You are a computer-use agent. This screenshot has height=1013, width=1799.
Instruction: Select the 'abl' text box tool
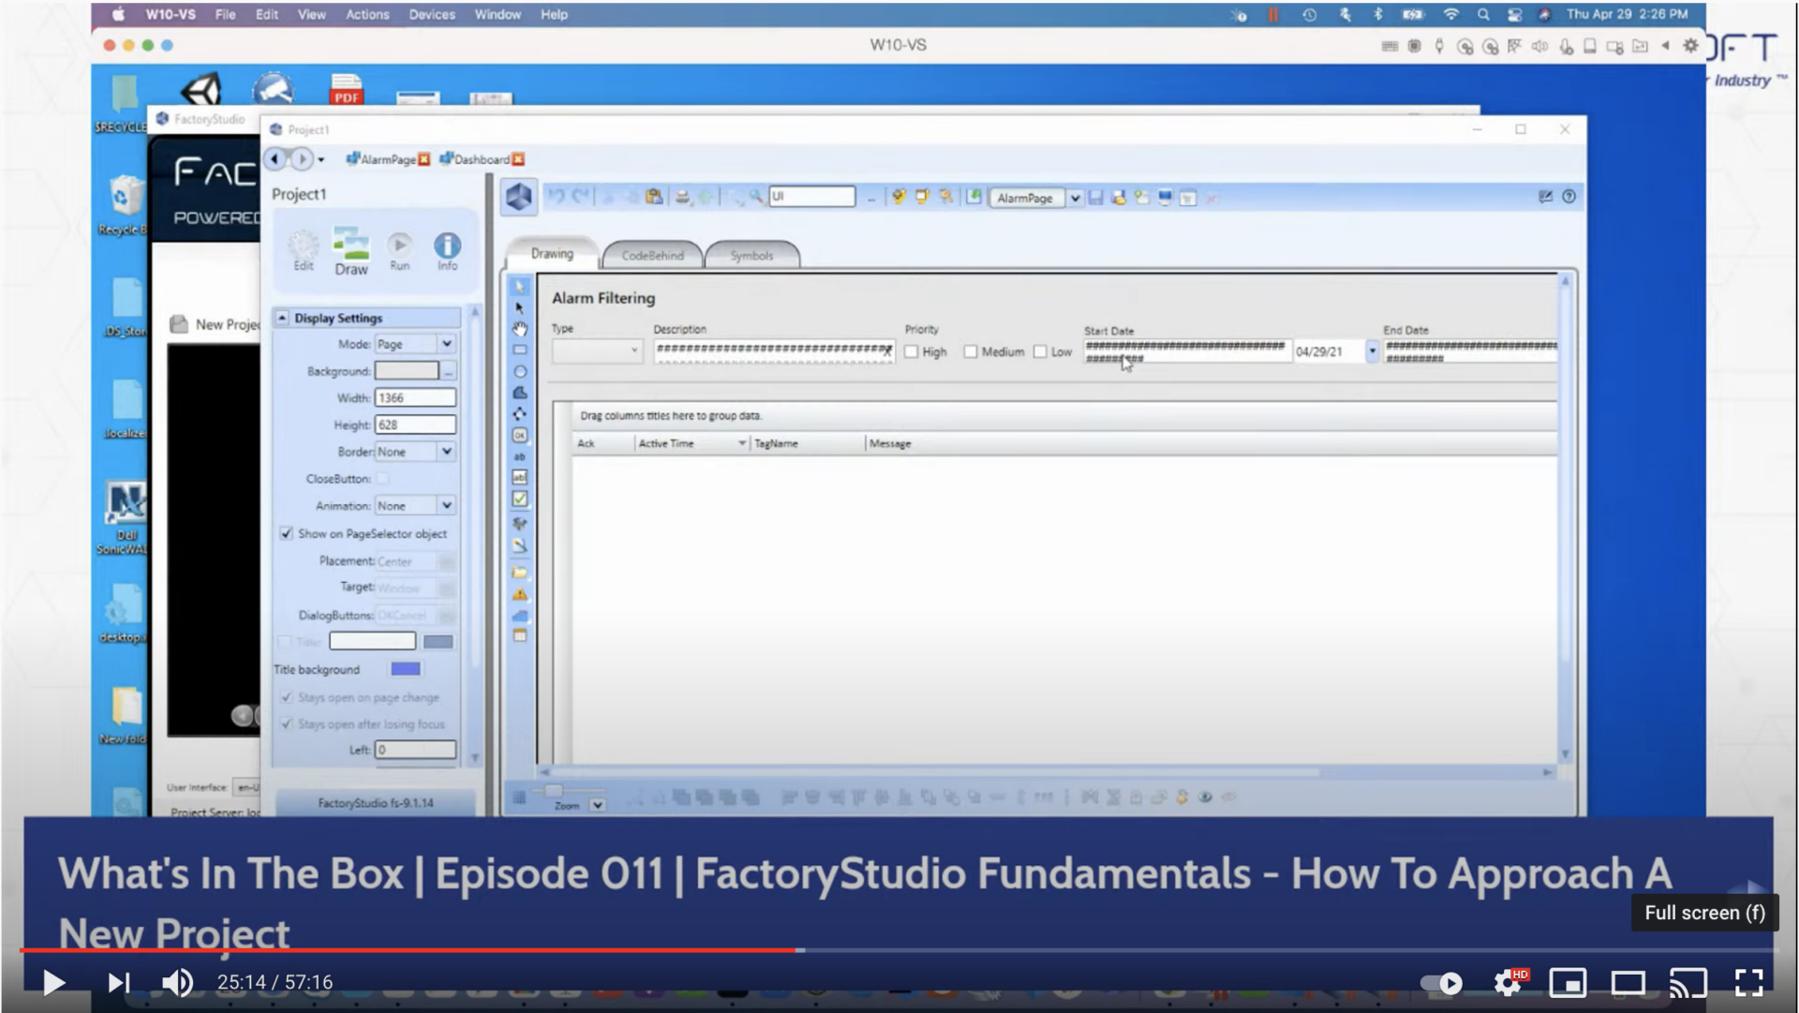coord(520,477)
